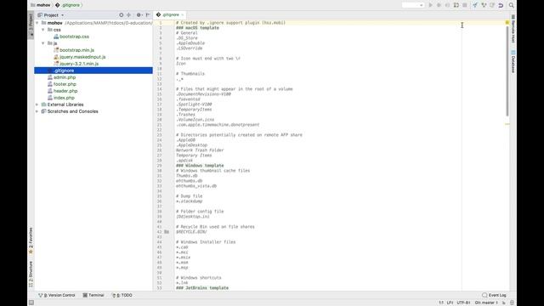Open Project panel settings gear
The height and width of the screenshot is (306, 544).
(x=139, y=15)
